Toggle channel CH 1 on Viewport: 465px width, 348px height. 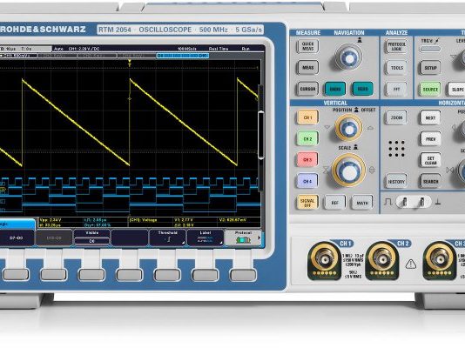click(307, 117)
